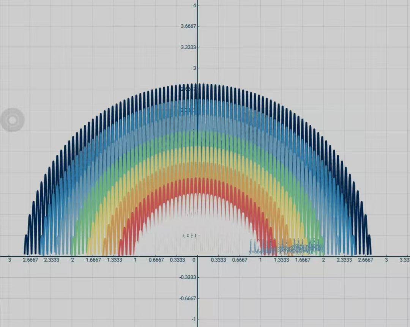This screenshot has height=327, width=410.
Task: Click the -2 x-axis tick label
Action: pos(72,260)
